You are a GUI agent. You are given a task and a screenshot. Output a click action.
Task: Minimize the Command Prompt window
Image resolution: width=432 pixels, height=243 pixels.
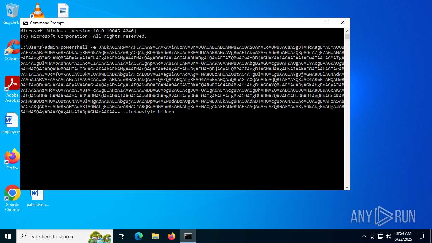click(x=311, y=23)
